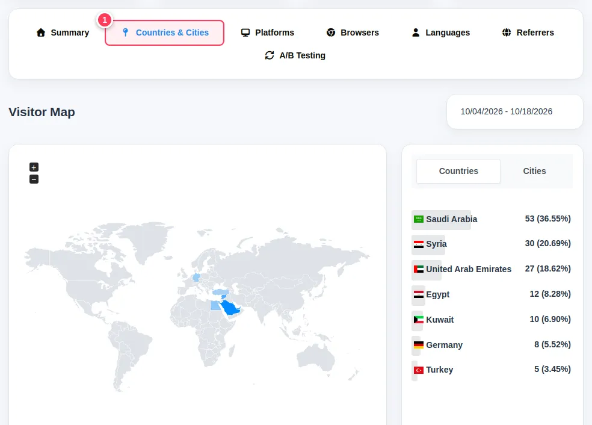Click Egypt highlighted on the map
The image size is (592, 425).
tap(215, 305)
